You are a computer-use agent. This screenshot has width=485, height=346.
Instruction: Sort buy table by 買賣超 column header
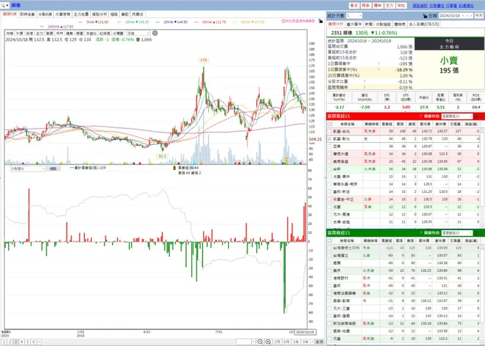(387, 124)
